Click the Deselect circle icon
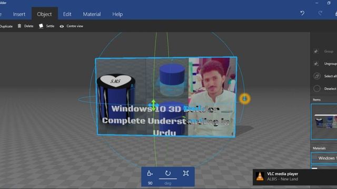The width and height of the screenshot is (337, 189). pos(317,89)
